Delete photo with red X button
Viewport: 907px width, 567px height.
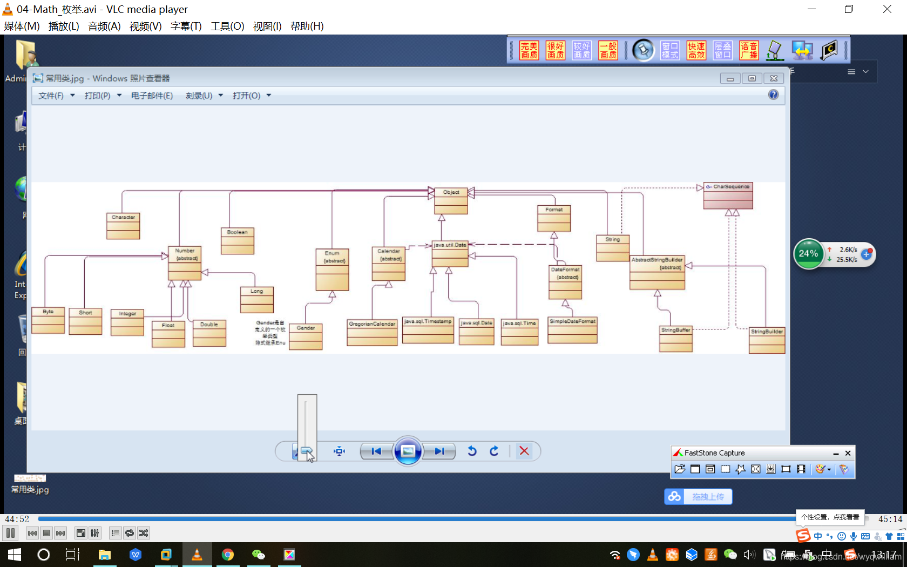pyautogui.click(x=524, y=451)
